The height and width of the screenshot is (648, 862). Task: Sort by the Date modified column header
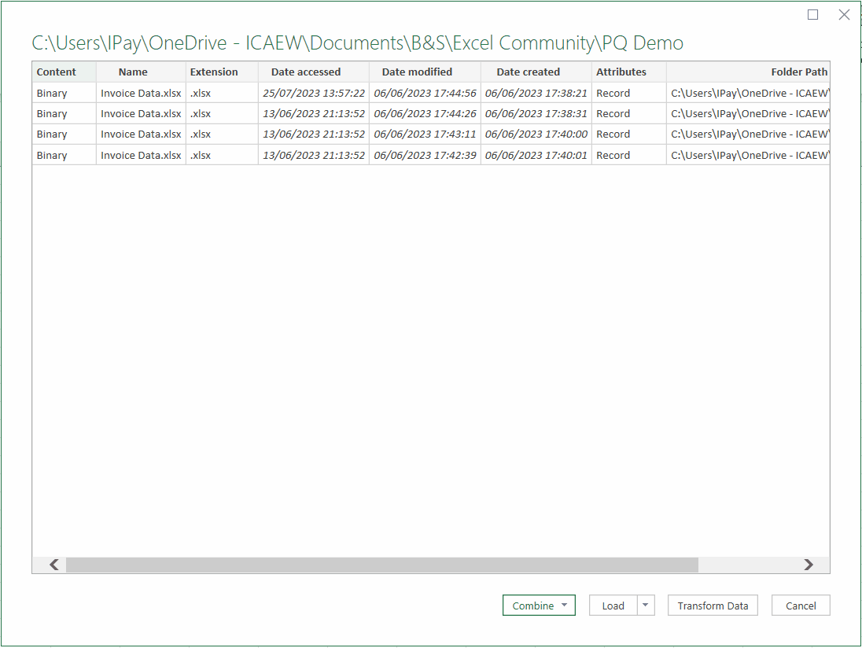[x=417, y=72]
